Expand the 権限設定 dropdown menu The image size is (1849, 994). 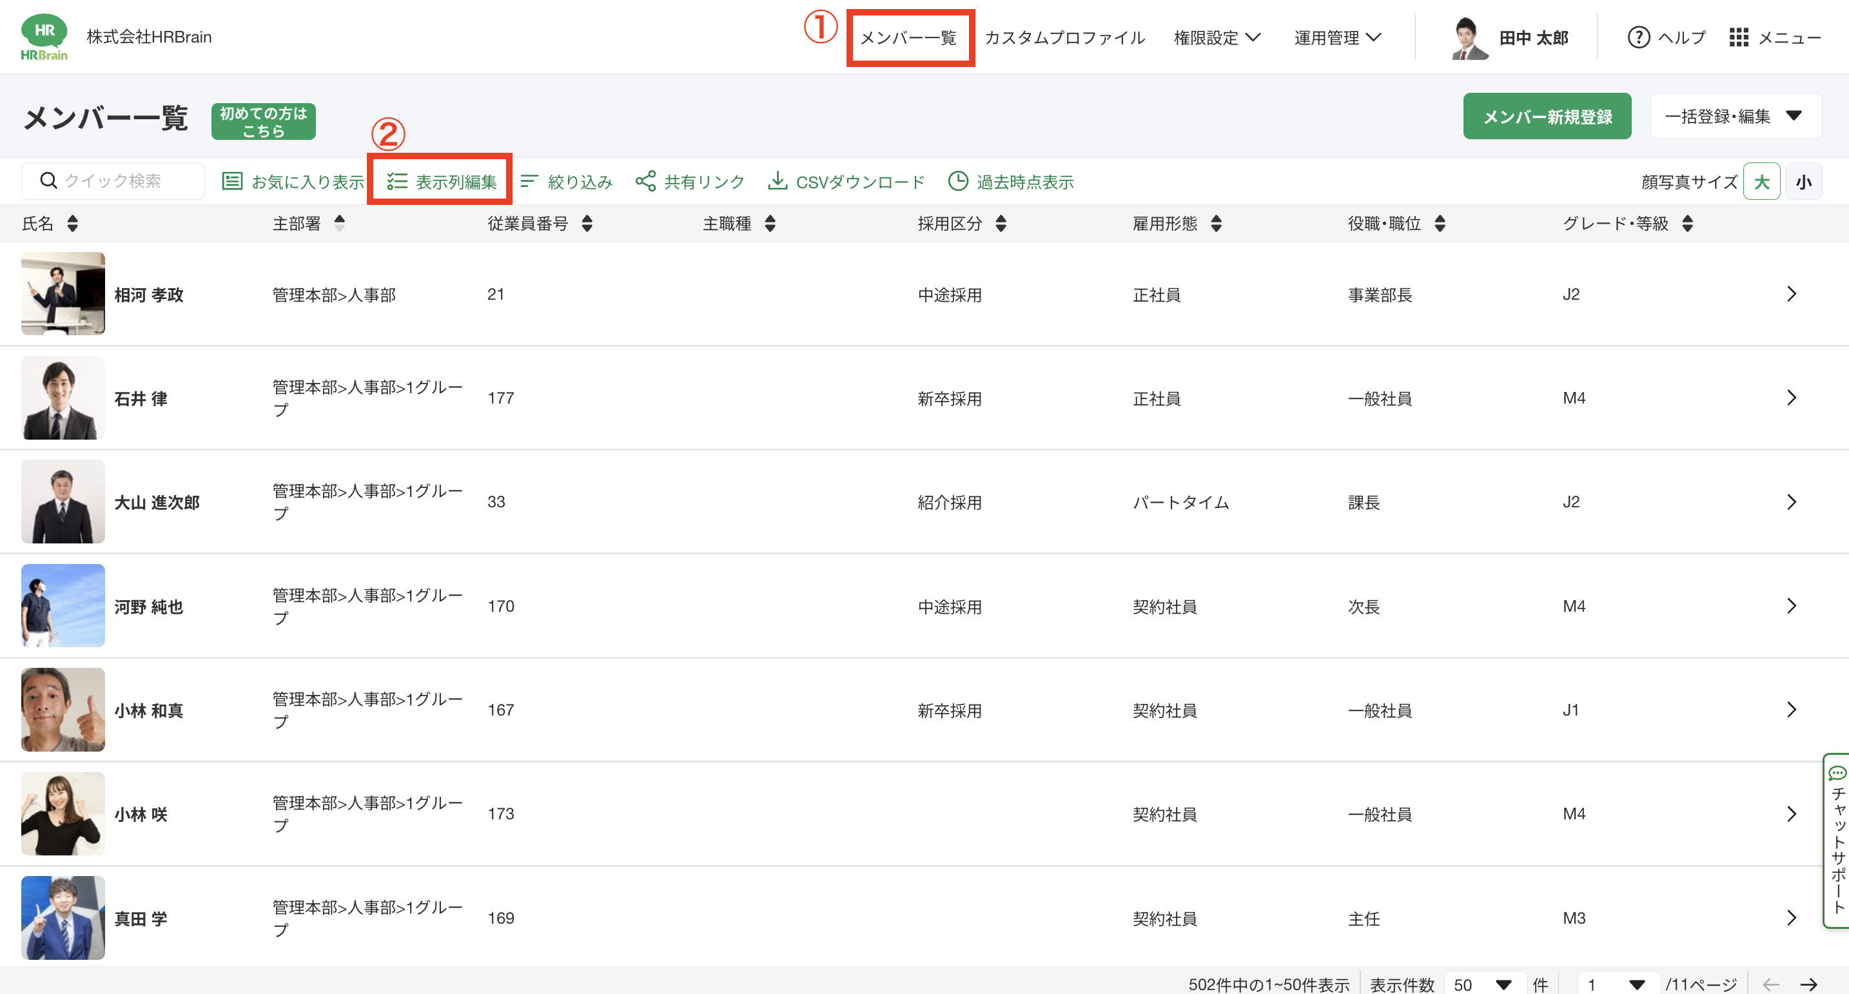[x=1217, y=37]
